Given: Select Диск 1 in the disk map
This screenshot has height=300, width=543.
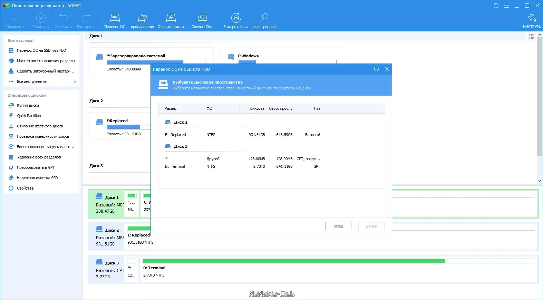Looking at the screenshot, I should (106, 204).
